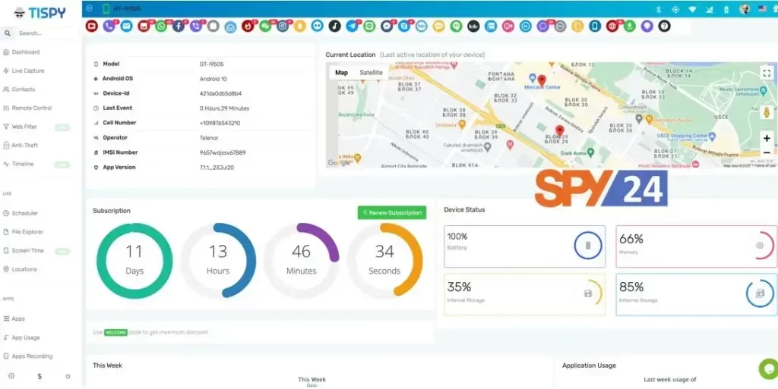This screenshot has height=389, width=778.
Task: Open the Snapchat yellow ghost icon
Action: (299, 26)
